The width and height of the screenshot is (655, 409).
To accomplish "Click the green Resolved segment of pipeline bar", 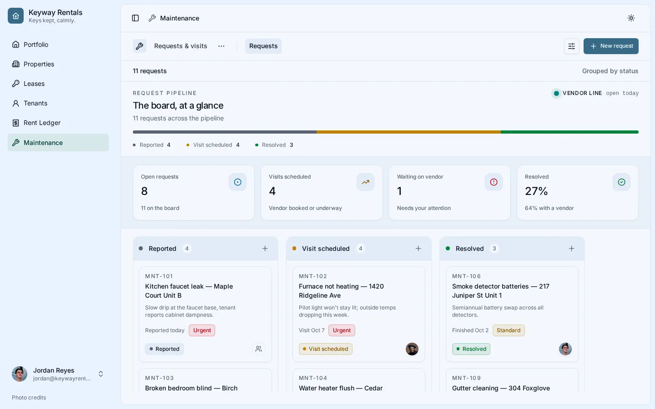I will (x=569, y=132).
